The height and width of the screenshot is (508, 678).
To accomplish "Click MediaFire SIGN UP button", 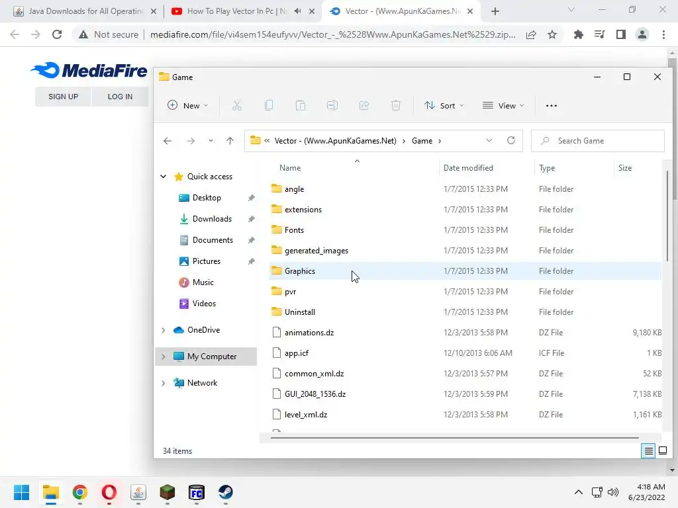I will pyautogui.click(x=63, y=97).
